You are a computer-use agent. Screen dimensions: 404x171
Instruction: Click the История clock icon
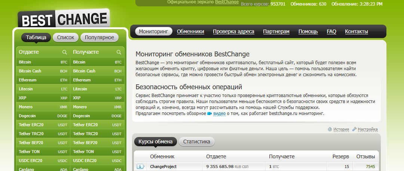click(330, 129)
